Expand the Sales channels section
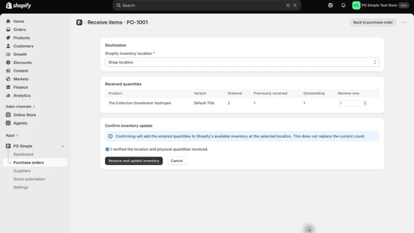The width and height of the screenshot is (414, 233). click(x=20, y=107)
